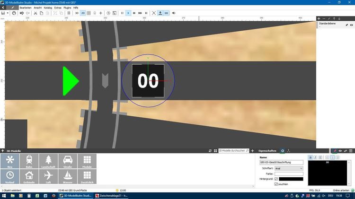Open the Wasser catalog category
The width and height of the screenshot is (355, 199).
pyautogui.click(x=68, y=176)
